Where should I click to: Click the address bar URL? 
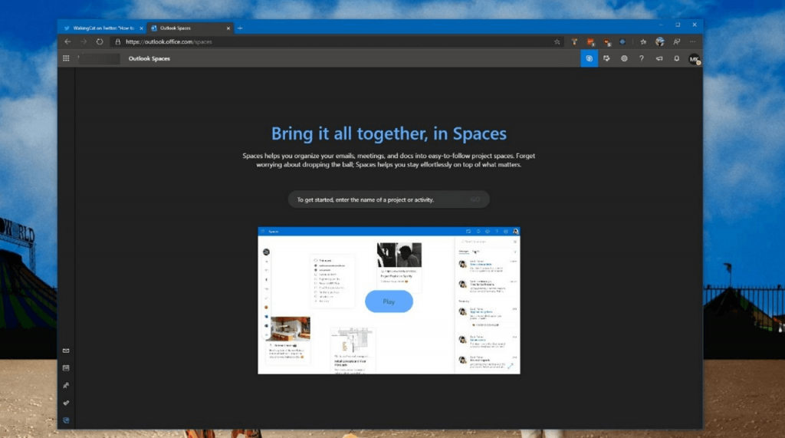169,41
